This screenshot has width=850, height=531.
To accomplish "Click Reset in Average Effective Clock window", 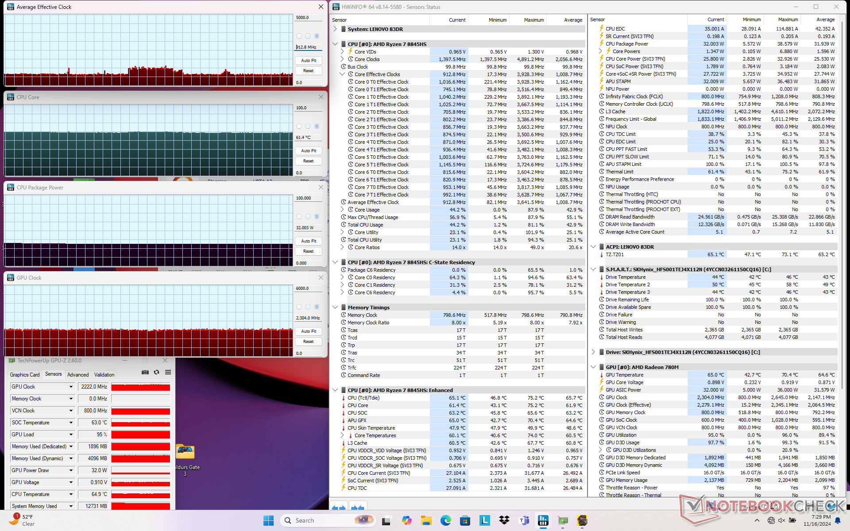I will point(309,71).
